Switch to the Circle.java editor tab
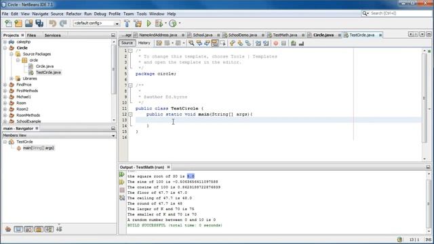 323,35
